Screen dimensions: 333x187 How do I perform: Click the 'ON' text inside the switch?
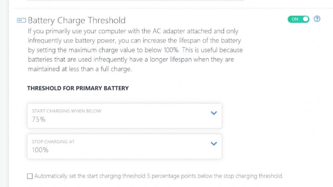tap(295, 19)
